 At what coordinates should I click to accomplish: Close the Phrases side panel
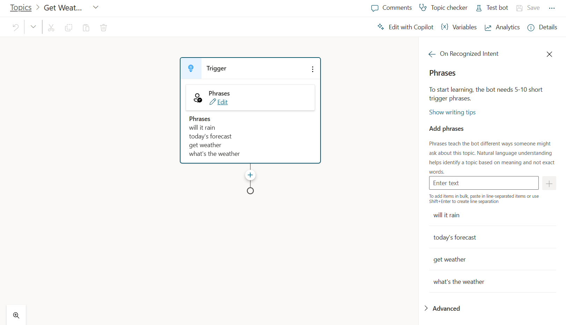click(549, 54)
